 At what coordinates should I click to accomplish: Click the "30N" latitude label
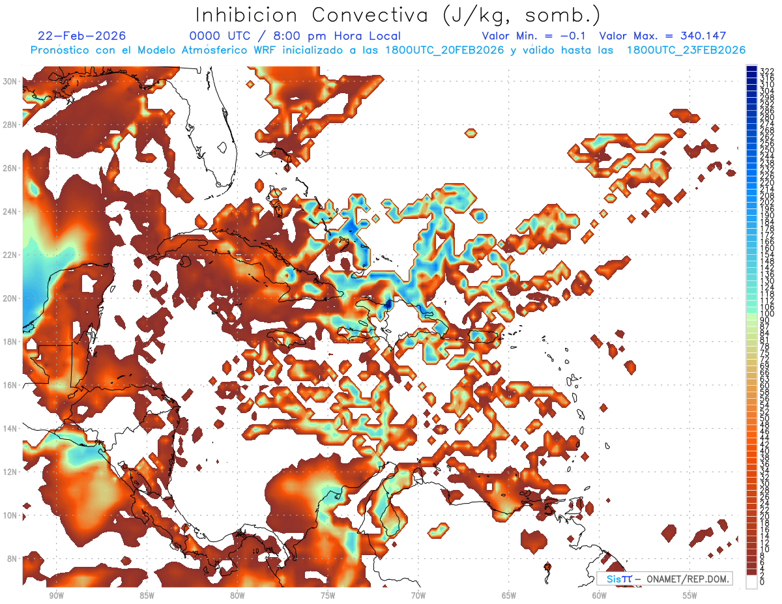tap(10, 81)
